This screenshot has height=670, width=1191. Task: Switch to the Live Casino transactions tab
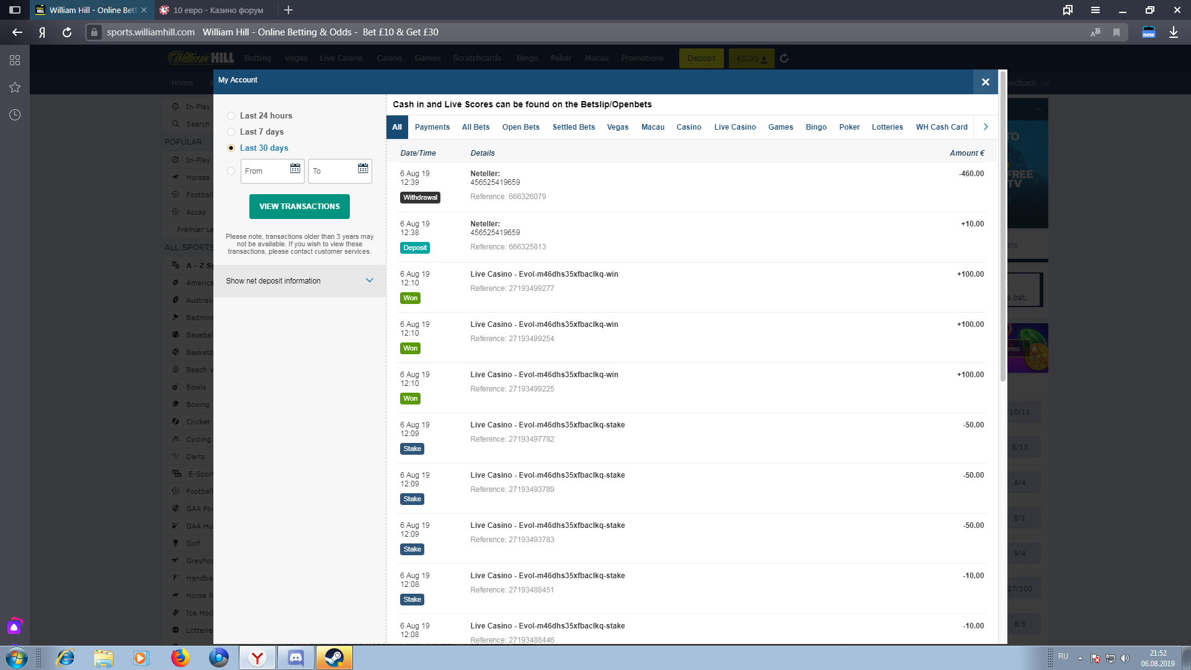click(x=734, y=127)
